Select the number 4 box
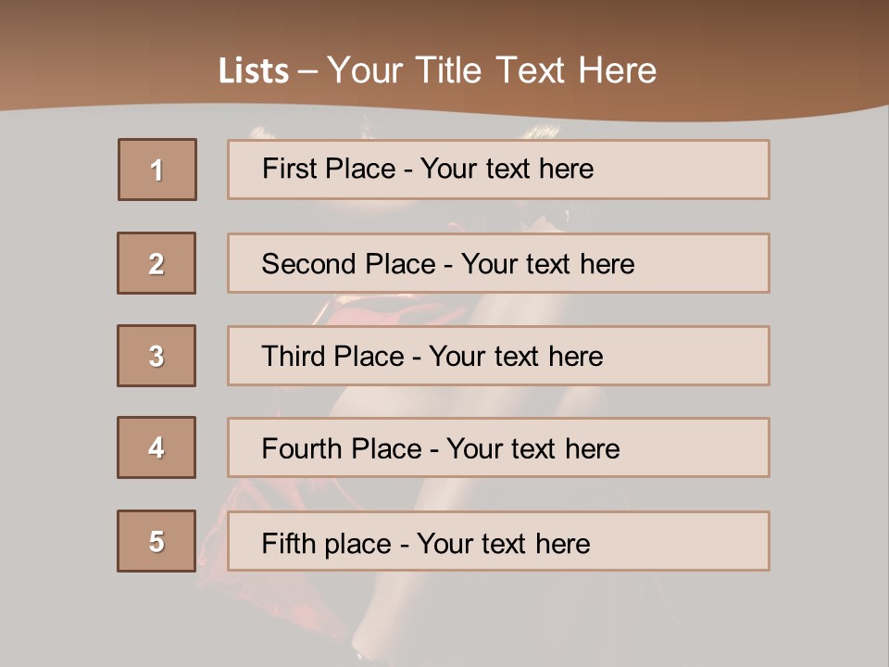The image size is (889, 667). point(157,447)
